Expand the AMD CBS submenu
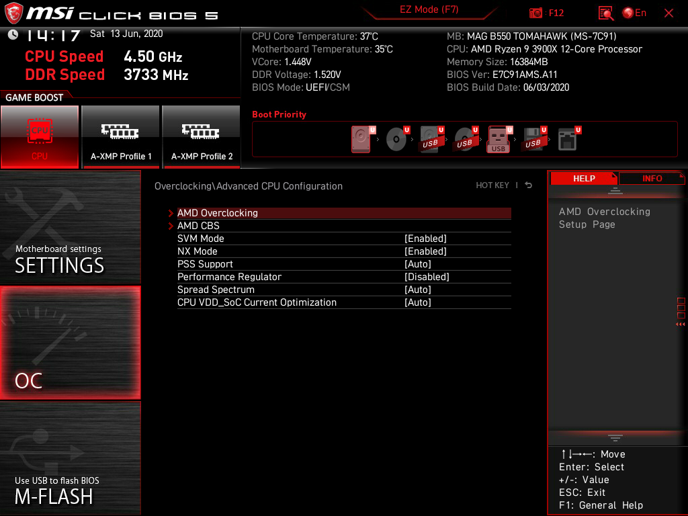The image size is (688, 516). tap(344, 226)
